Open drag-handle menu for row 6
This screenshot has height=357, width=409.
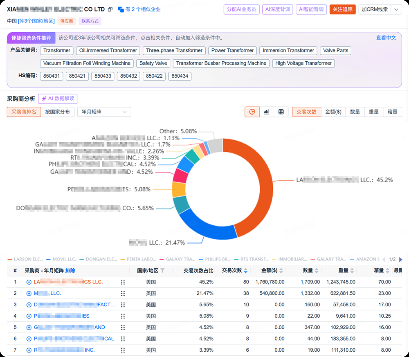tap(123, 339)
